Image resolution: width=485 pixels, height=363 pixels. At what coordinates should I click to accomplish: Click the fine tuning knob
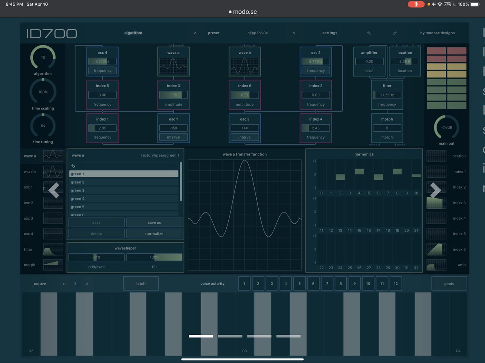point(42,126)
